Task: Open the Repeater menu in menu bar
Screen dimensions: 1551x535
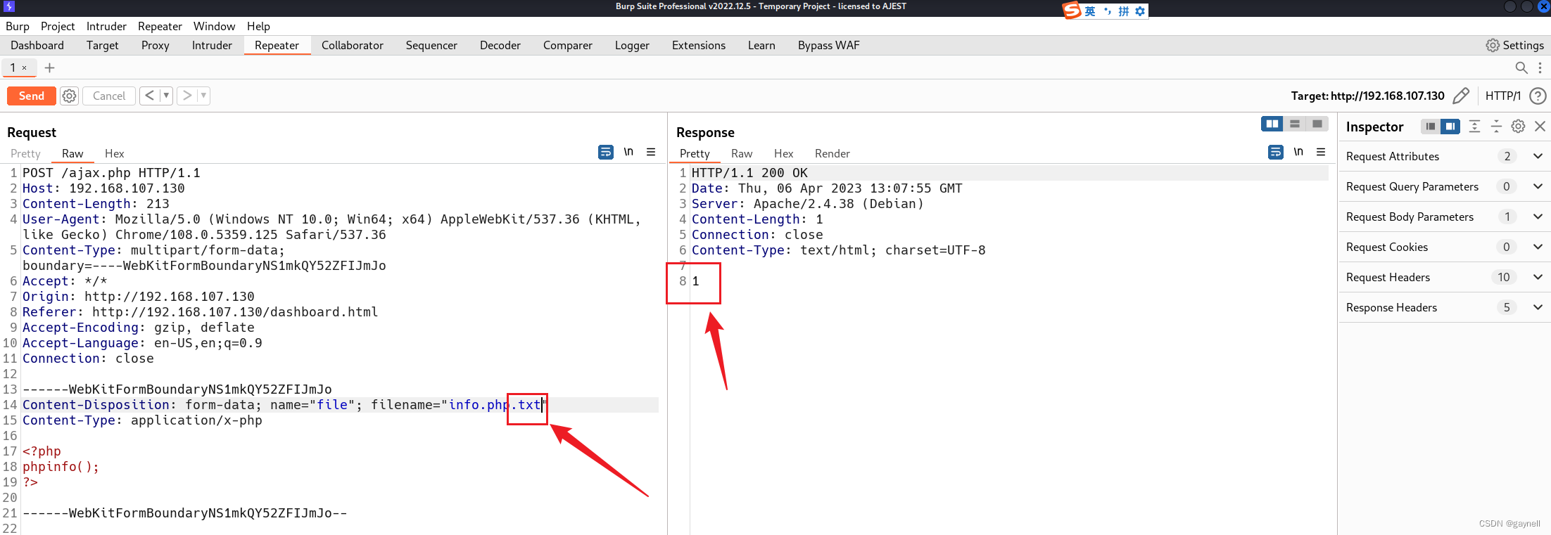Action: point(160,26)
